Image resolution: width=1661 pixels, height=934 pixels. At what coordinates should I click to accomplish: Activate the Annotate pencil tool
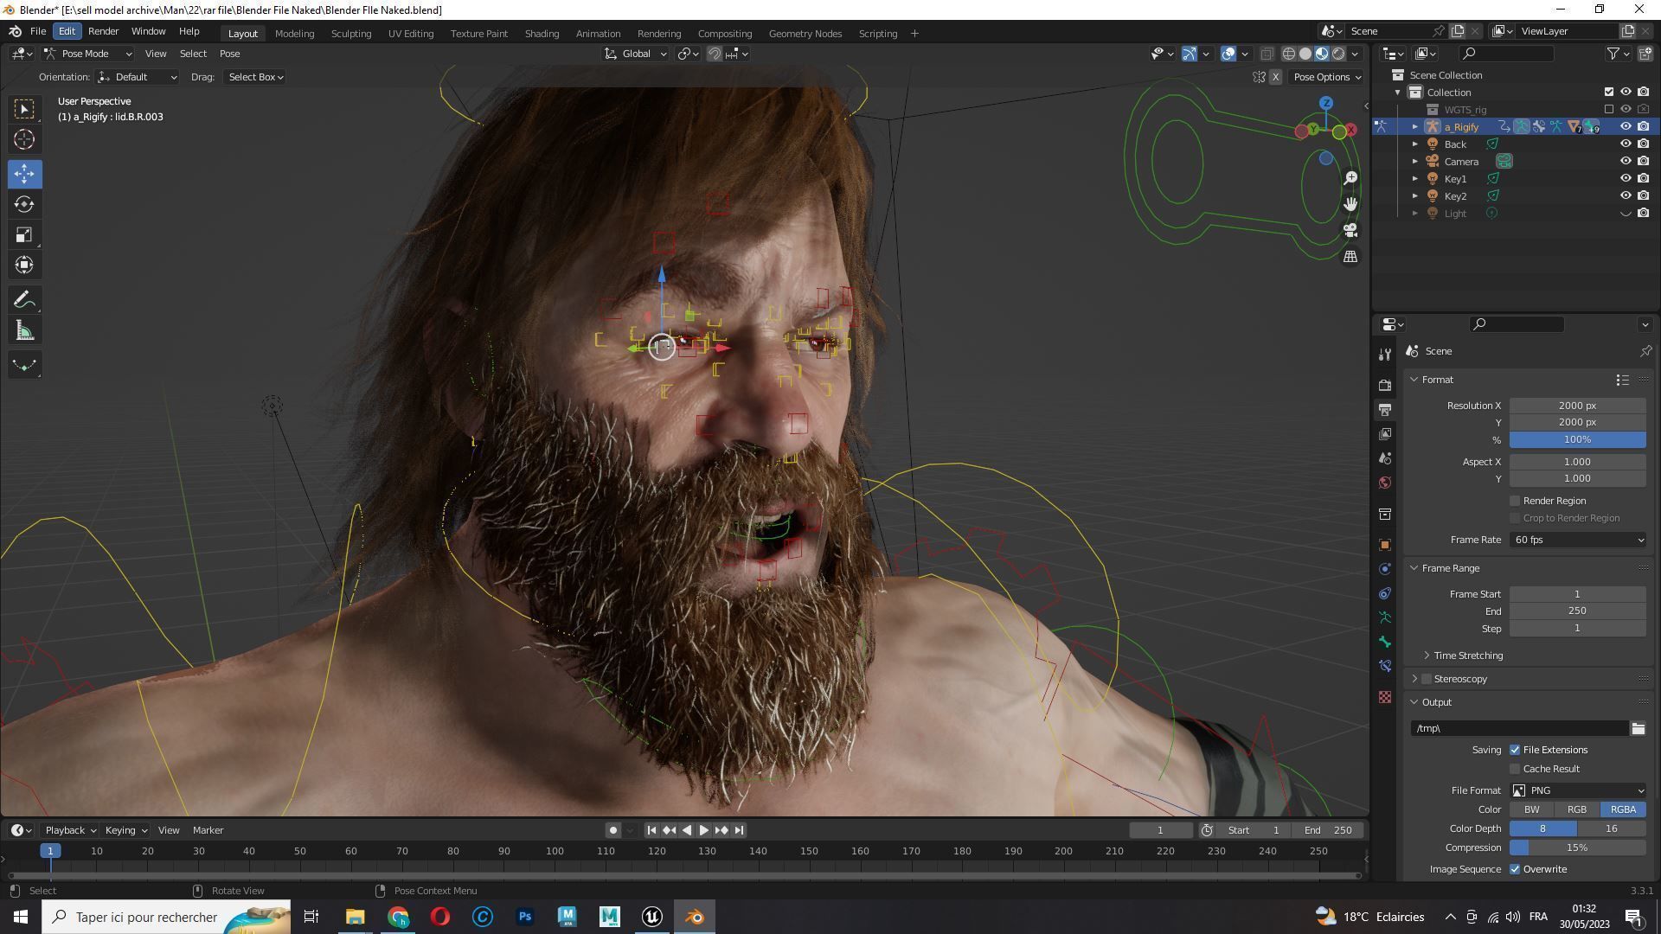(x=24, y=300)
